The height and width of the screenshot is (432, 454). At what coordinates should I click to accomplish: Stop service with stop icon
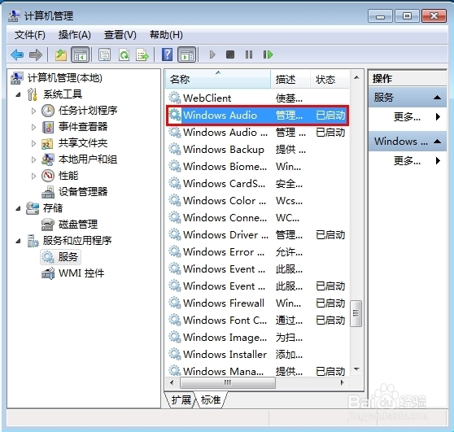(230, 55)
